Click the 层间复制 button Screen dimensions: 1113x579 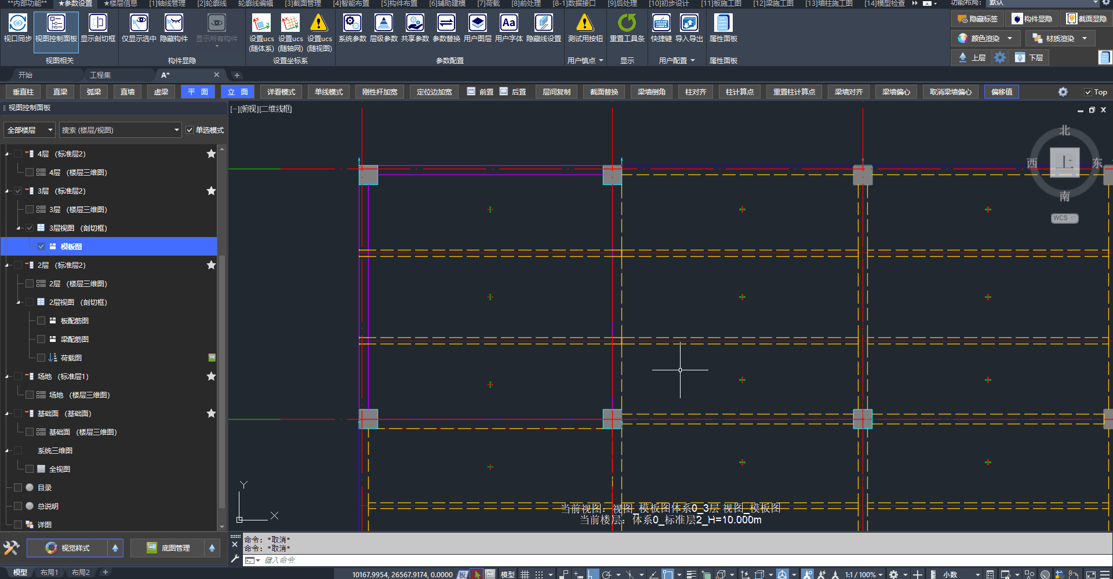pos(556,92)
